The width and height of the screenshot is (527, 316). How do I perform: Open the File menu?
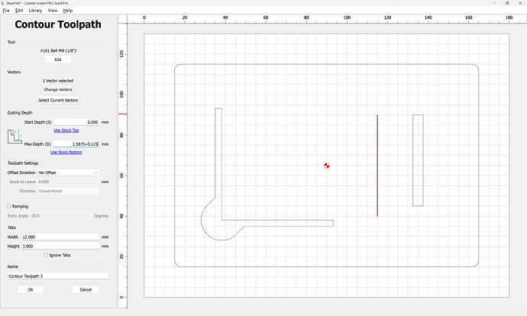pos(6,11)
